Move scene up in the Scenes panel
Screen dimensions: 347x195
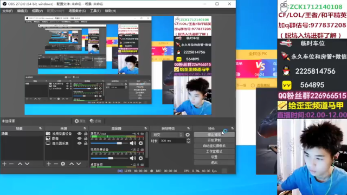pyautogui.click(x=20, y=164)
